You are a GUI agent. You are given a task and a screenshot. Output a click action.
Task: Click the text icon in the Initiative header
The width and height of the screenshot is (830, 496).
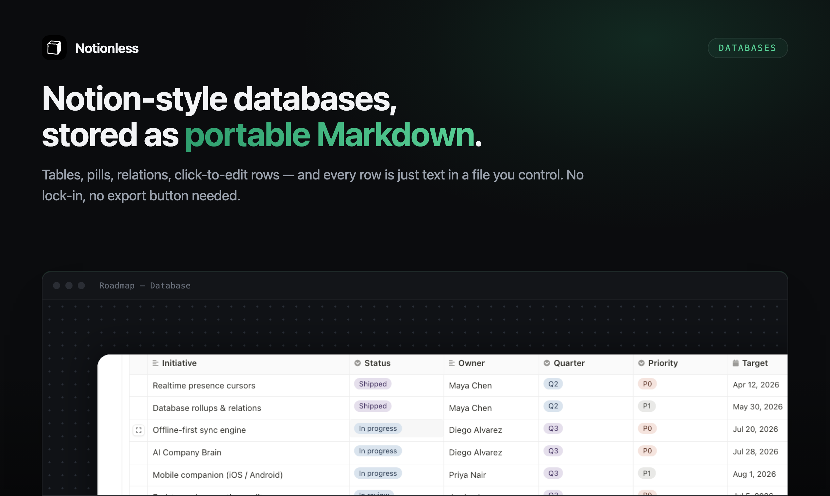155,363
